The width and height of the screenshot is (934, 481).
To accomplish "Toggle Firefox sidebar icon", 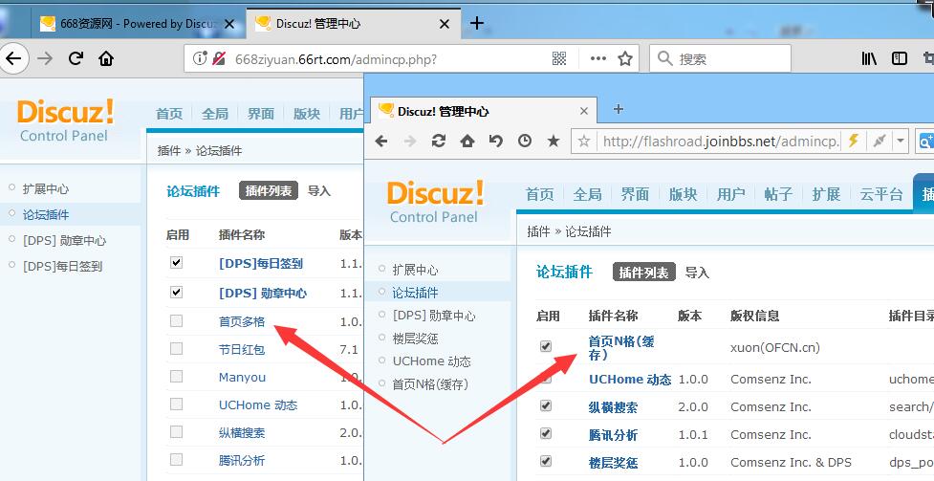I will pos(900,58).
